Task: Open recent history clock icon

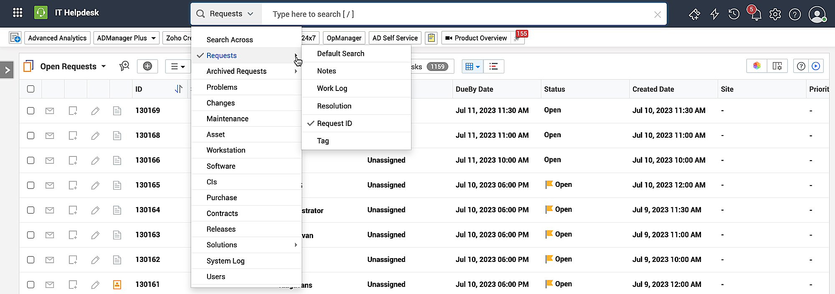Action: [734, 14]
